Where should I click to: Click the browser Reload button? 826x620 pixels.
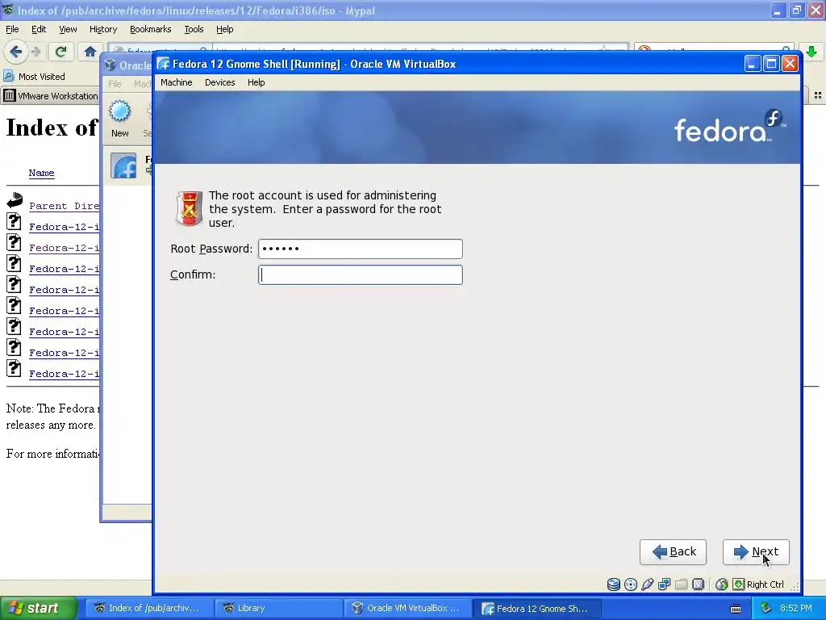60,51
